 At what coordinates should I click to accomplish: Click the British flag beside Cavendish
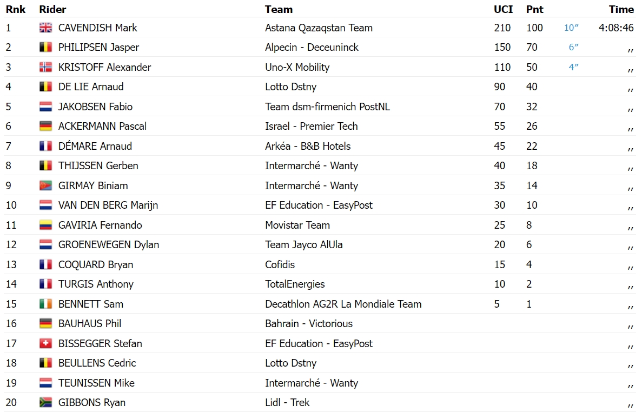click(x=45, y=28)
